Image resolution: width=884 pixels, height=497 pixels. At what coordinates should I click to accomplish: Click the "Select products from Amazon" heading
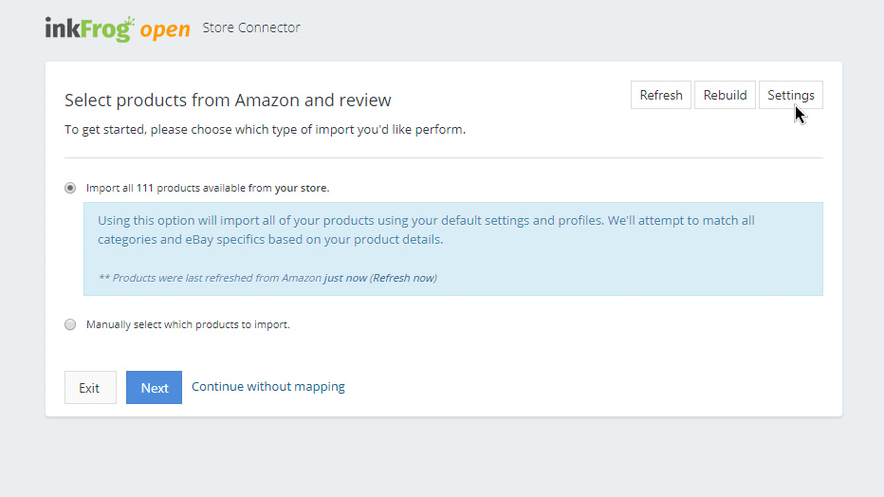pyautogui.click(x=228, y=101)
